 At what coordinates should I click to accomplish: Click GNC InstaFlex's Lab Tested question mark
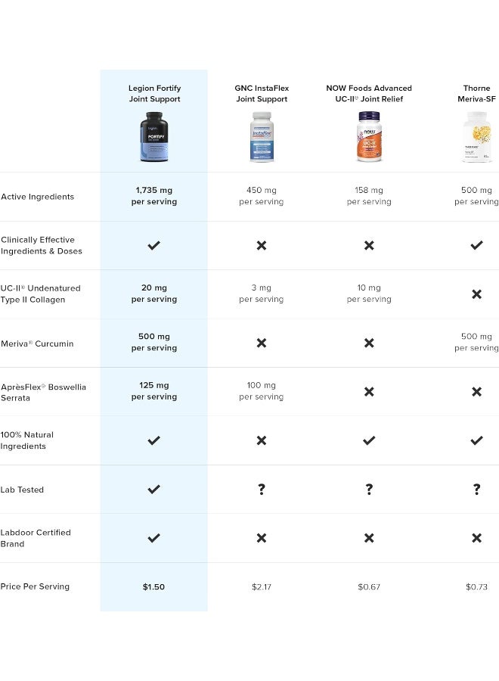pos(262,490)
